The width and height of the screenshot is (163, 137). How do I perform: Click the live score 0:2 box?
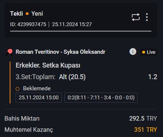click(x=101, y=97)
